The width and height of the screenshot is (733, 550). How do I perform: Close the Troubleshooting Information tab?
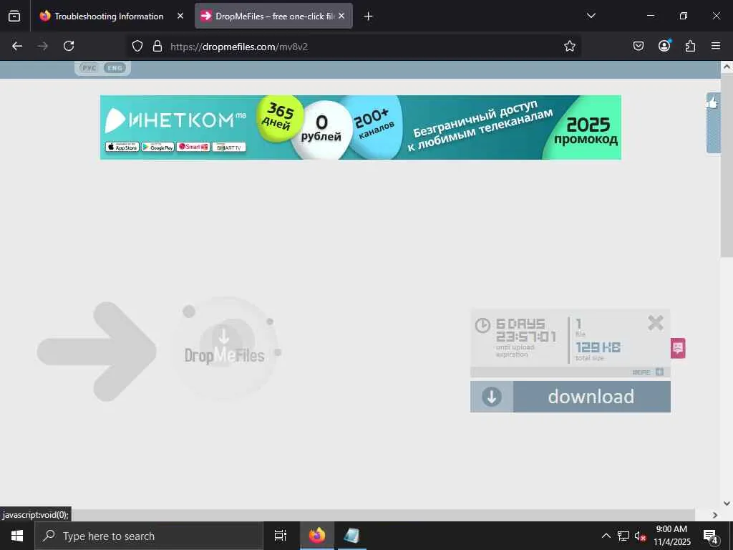pyautogui.click(x=180, y=16)
